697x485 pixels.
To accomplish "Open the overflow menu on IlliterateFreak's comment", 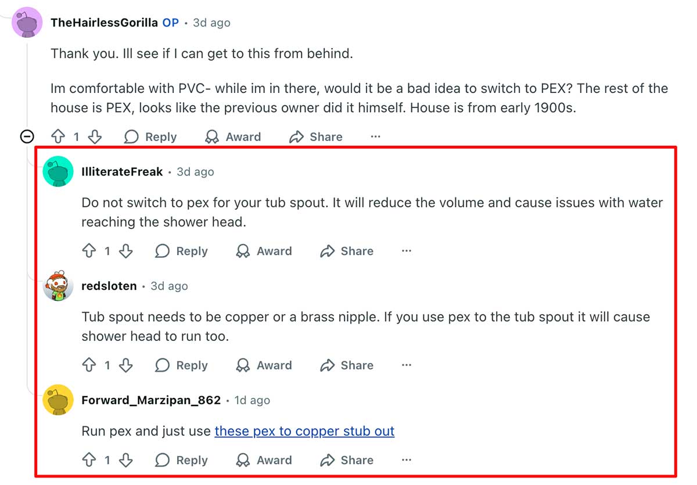I will [x=405, y=251].
